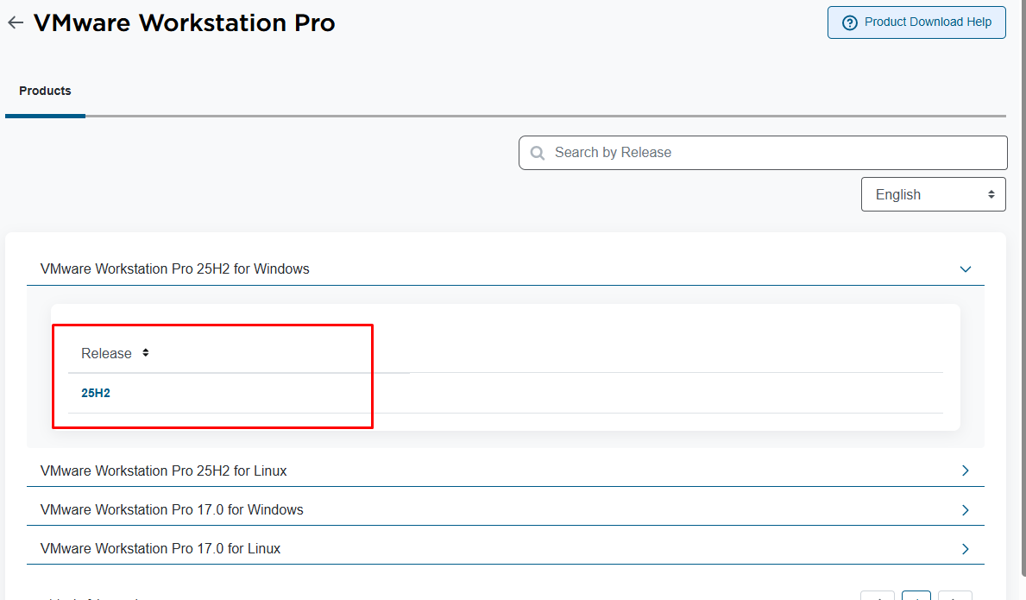1026x600 pixels.
Task: Select the VMware Workstation Pro 17.0 for Windows row
Action: (172, 510)
